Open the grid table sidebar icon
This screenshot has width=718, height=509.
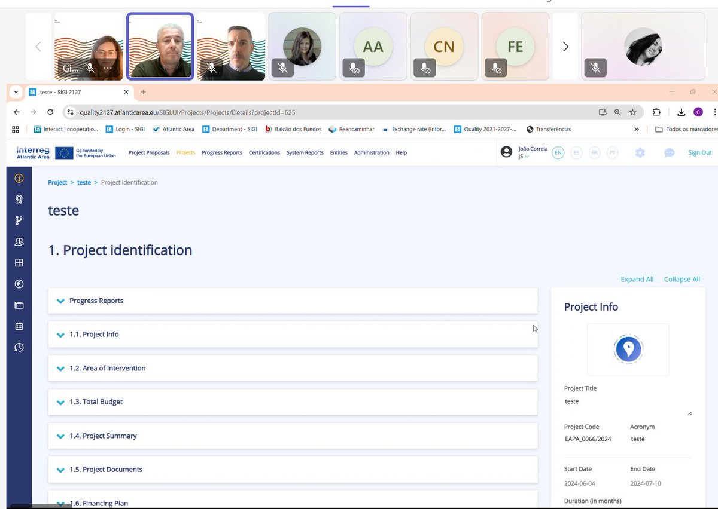point(19,263)
